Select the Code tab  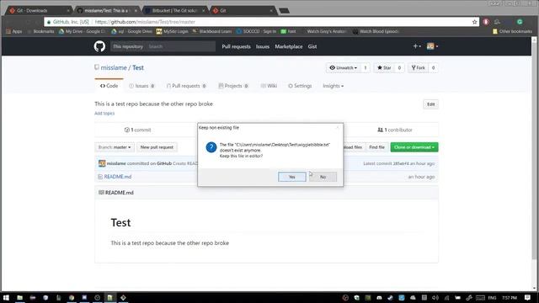(x=109, y=86)
